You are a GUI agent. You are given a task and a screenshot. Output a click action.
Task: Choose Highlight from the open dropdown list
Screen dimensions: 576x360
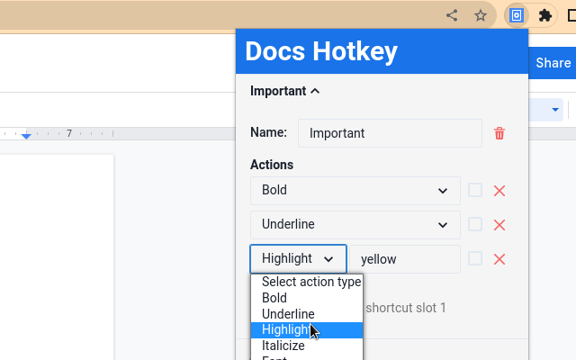tap(307, 330)
